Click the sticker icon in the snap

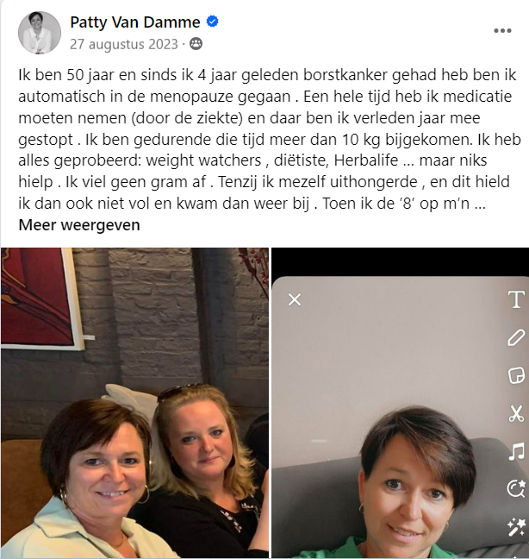(516, 375)
